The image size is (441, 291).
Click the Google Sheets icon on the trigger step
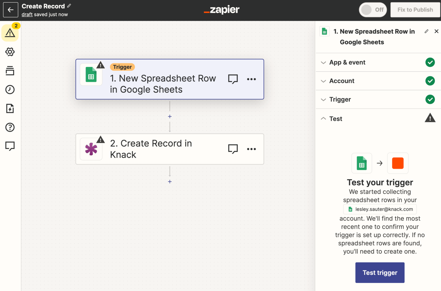coord(91,75)
